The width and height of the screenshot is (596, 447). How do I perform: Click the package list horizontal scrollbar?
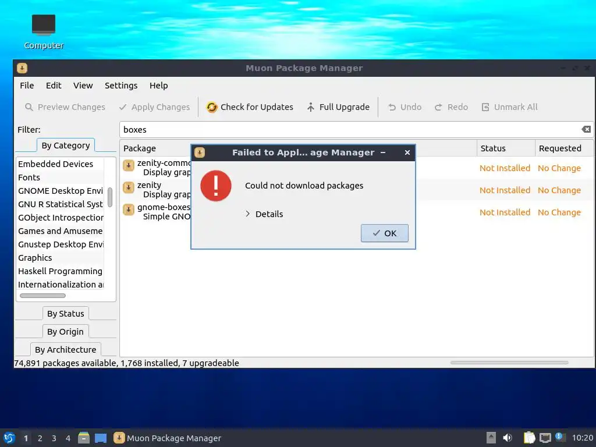click(509, 363)
